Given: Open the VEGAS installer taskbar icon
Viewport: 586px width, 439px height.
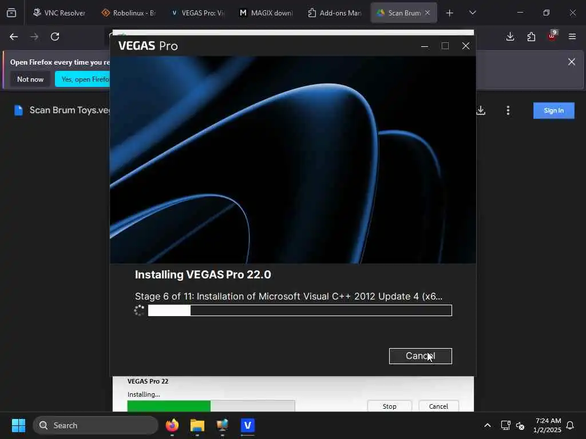Looking at the screenshot, I should coord(247,425).
